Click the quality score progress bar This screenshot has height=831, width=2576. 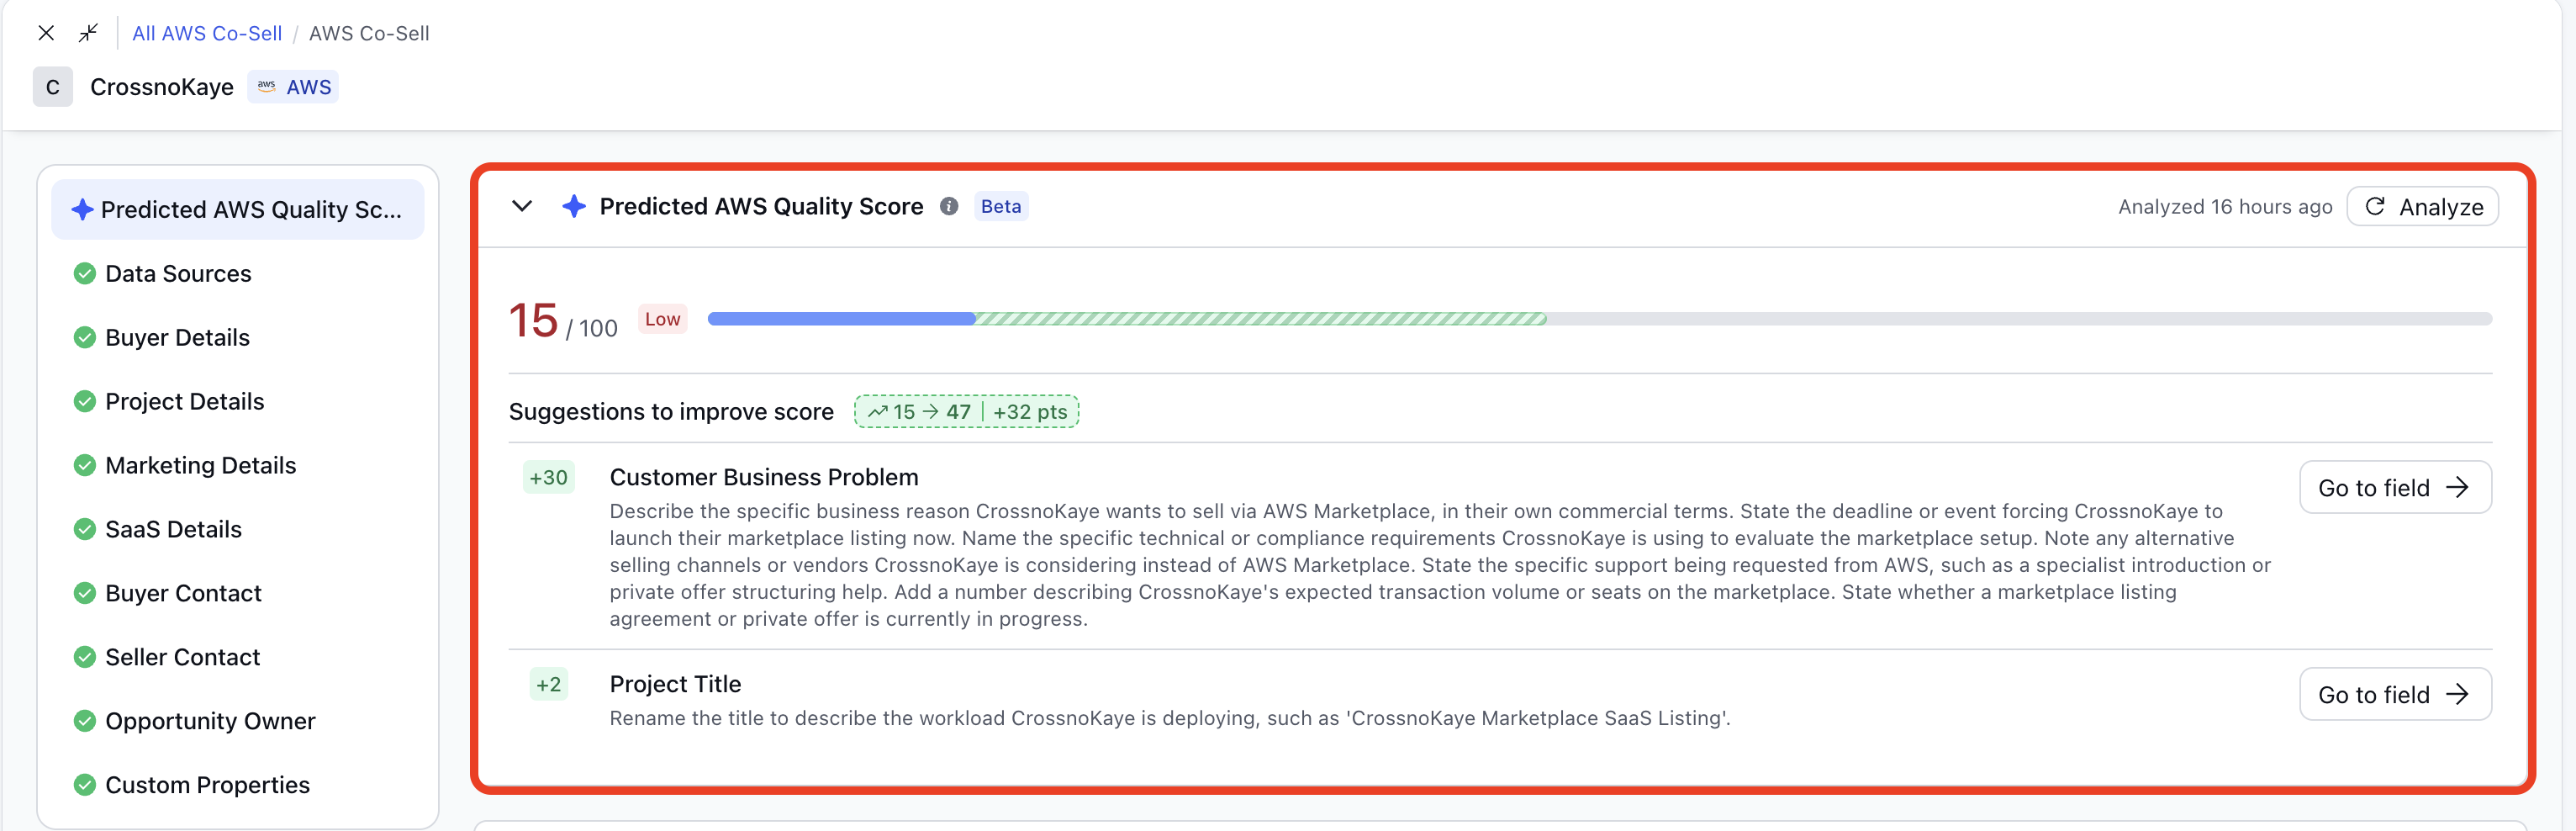[x=1599, y=319]
